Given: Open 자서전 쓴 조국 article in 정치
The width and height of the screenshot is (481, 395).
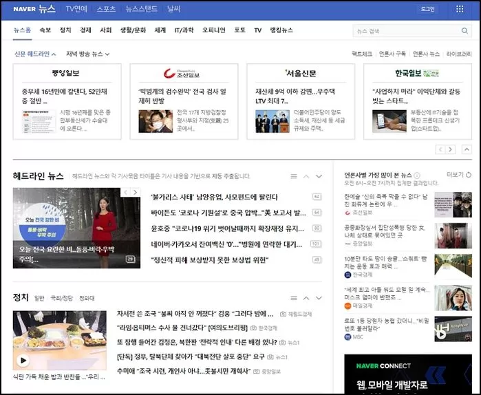Looking at the screenshot, I should (x=195, y=314).
